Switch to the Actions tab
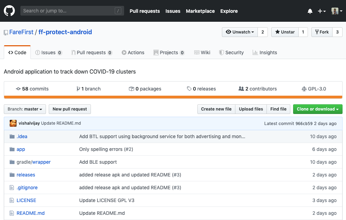The height and width of the screenshot is (220, 346). coord(133,52)
